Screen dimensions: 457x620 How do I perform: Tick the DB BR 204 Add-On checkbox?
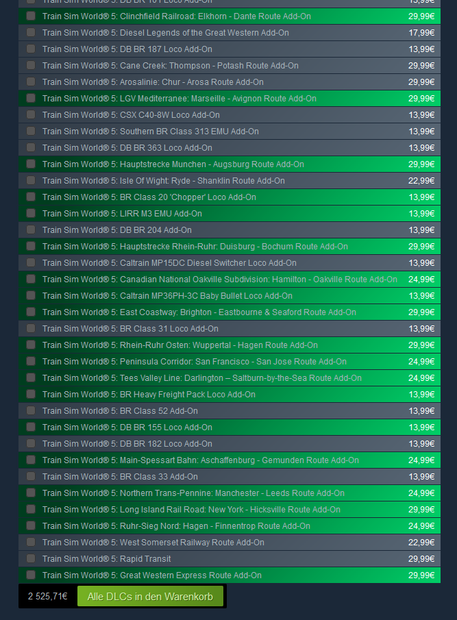click(x=31, y=230)
